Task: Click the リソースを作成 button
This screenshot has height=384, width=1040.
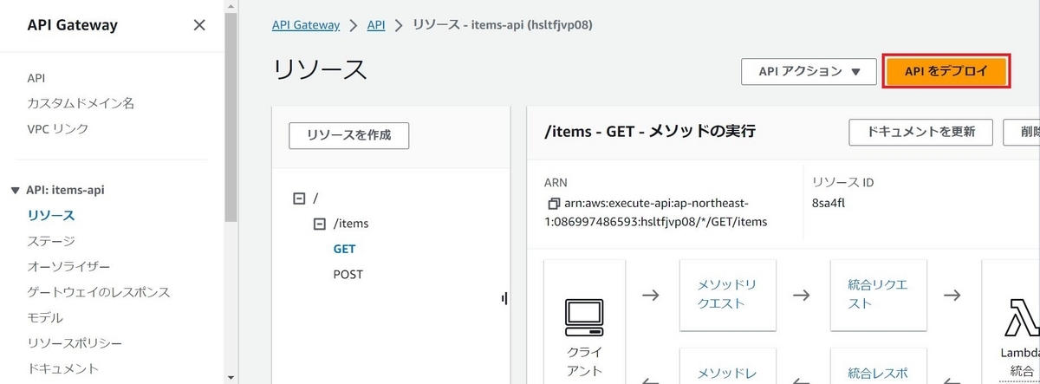Action: (x=348, y=135)
